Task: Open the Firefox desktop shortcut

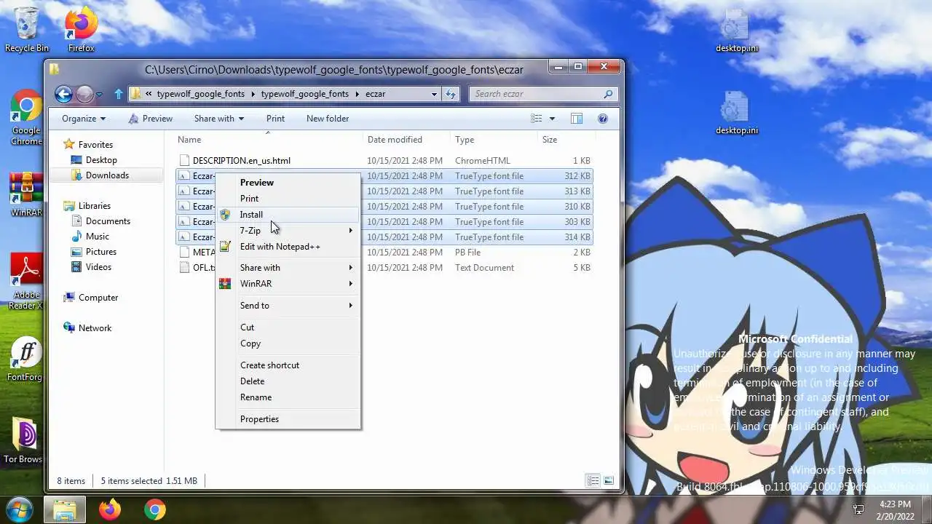Action: (x=81, y=29)
